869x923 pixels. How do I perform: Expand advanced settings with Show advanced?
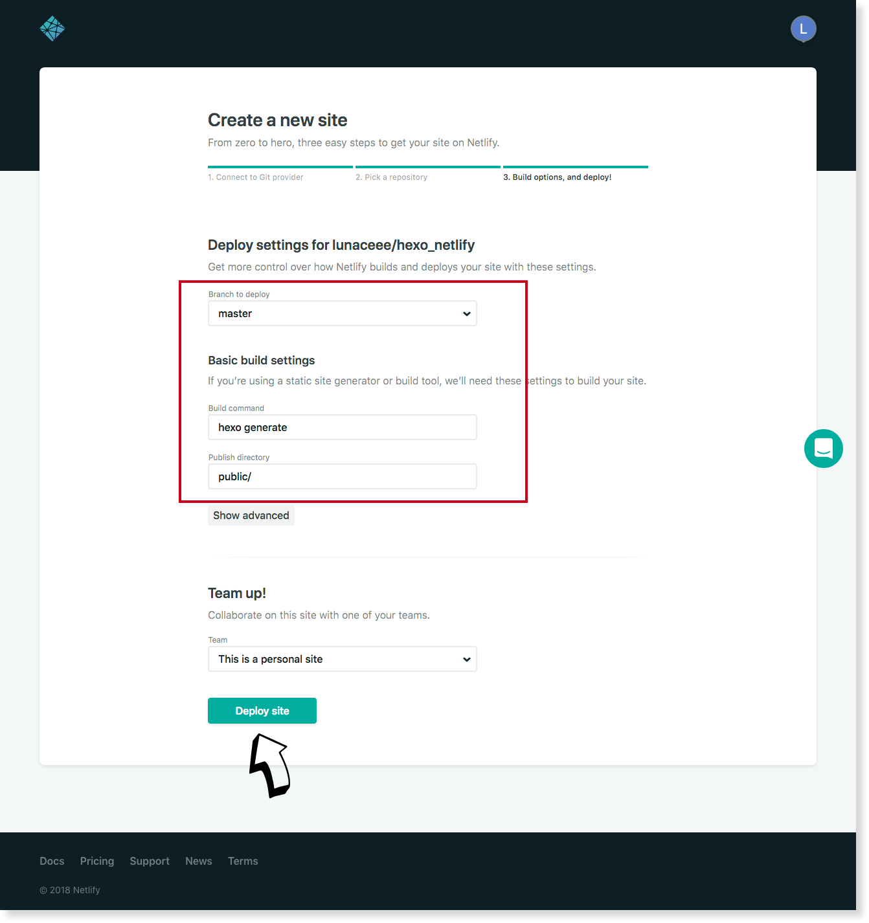[x=251, y=515]
